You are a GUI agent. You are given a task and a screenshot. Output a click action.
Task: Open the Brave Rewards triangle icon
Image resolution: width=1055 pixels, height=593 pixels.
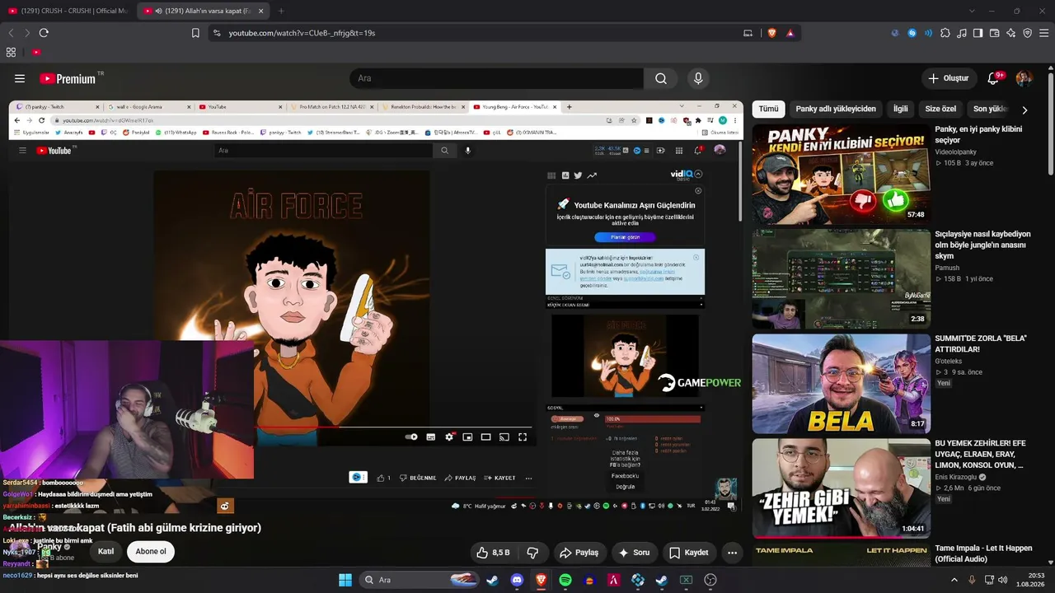coord(790,33)
